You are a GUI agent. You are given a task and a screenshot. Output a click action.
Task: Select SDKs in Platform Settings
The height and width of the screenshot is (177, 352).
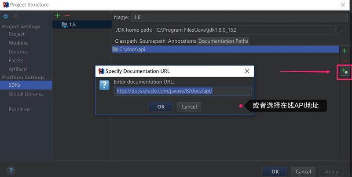[x=26, y=85]
